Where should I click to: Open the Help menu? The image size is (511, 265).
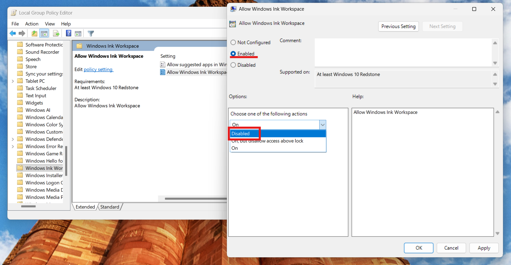point(66,24)
